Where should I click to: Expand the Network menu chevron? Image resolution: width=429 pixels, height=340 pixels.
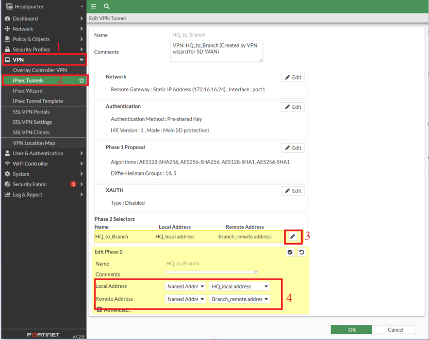tap(81, 29)
